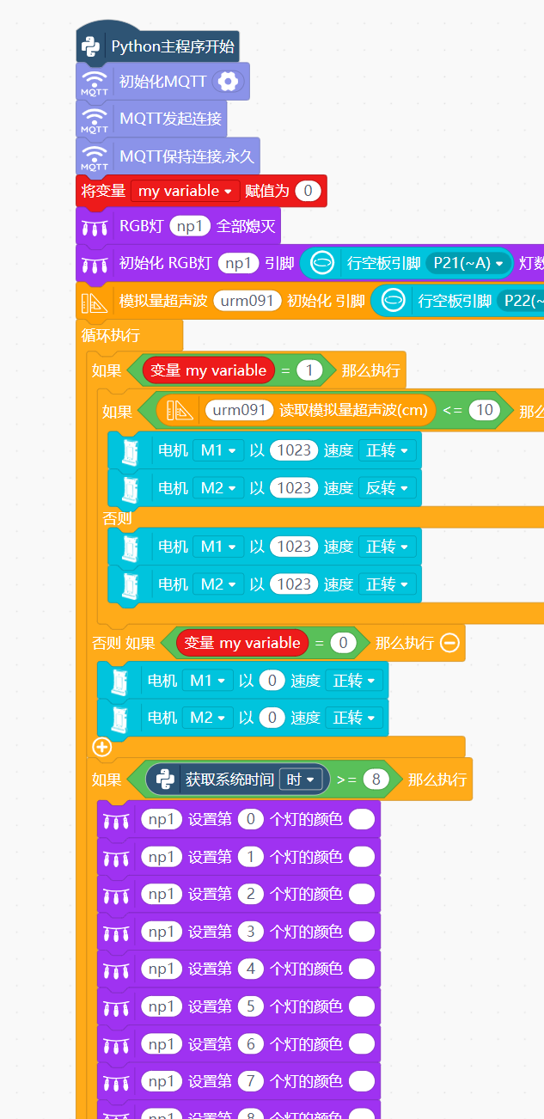
Task: Open the 反转 direction dropdown on motor M2
Action: [388, 488]
